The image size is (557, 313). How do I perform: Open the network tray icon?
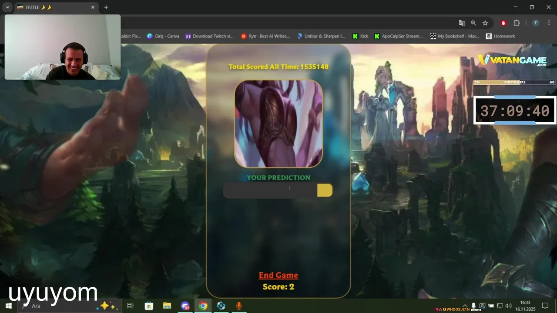pyautogui.click(x=500, y=306)
